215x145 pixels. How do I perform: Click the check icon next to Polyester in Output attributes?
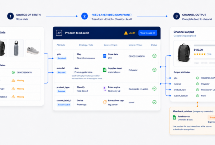(197, 84)
